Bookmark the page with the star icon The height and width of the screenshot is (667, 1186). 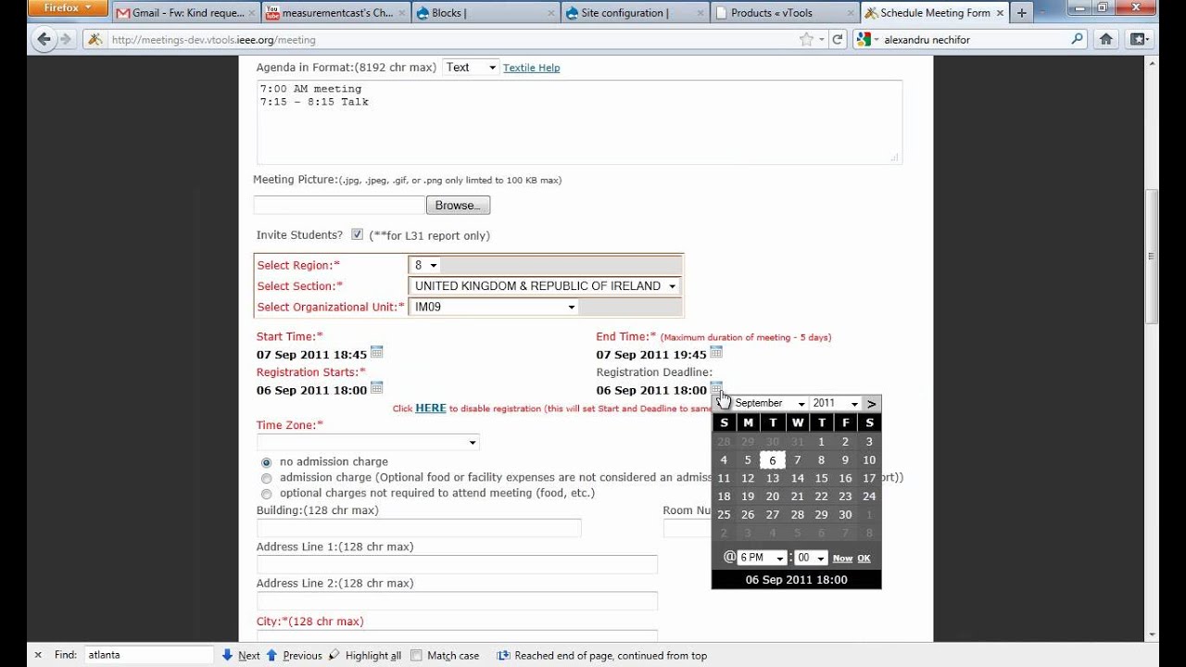(x=807, y=39)
